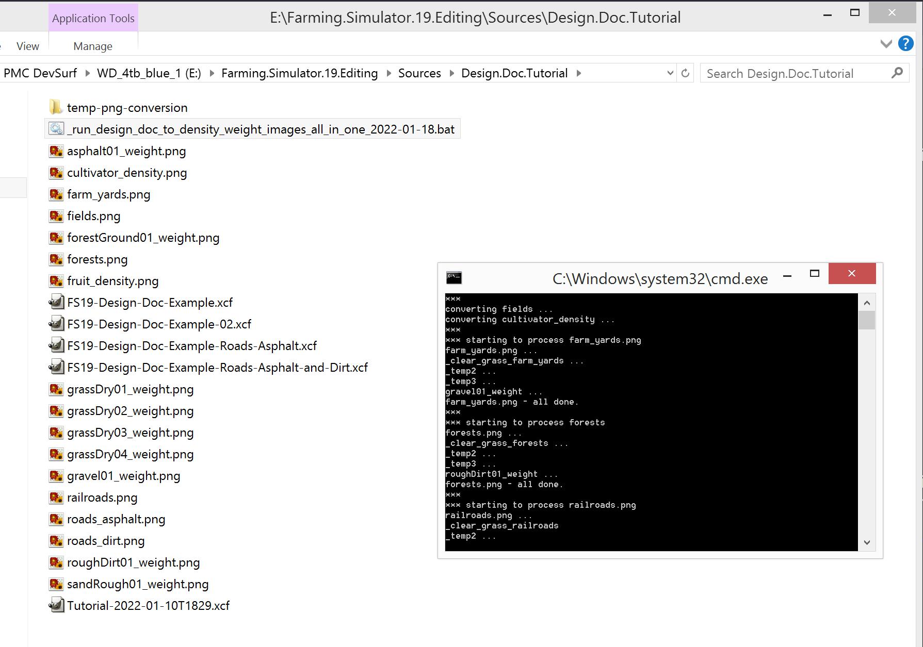Image resolution: width=923 pixels, height=647 pixels.
Task: Open the Explorer Help question mark icon
Action: click(x=905, y=43)
